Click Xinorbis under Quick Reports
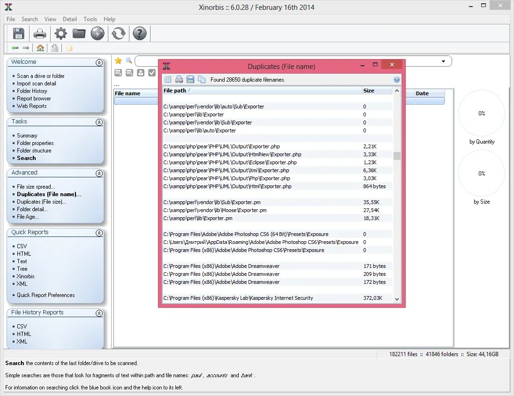This screenshot has width=514, height=396. click(25, 276)
